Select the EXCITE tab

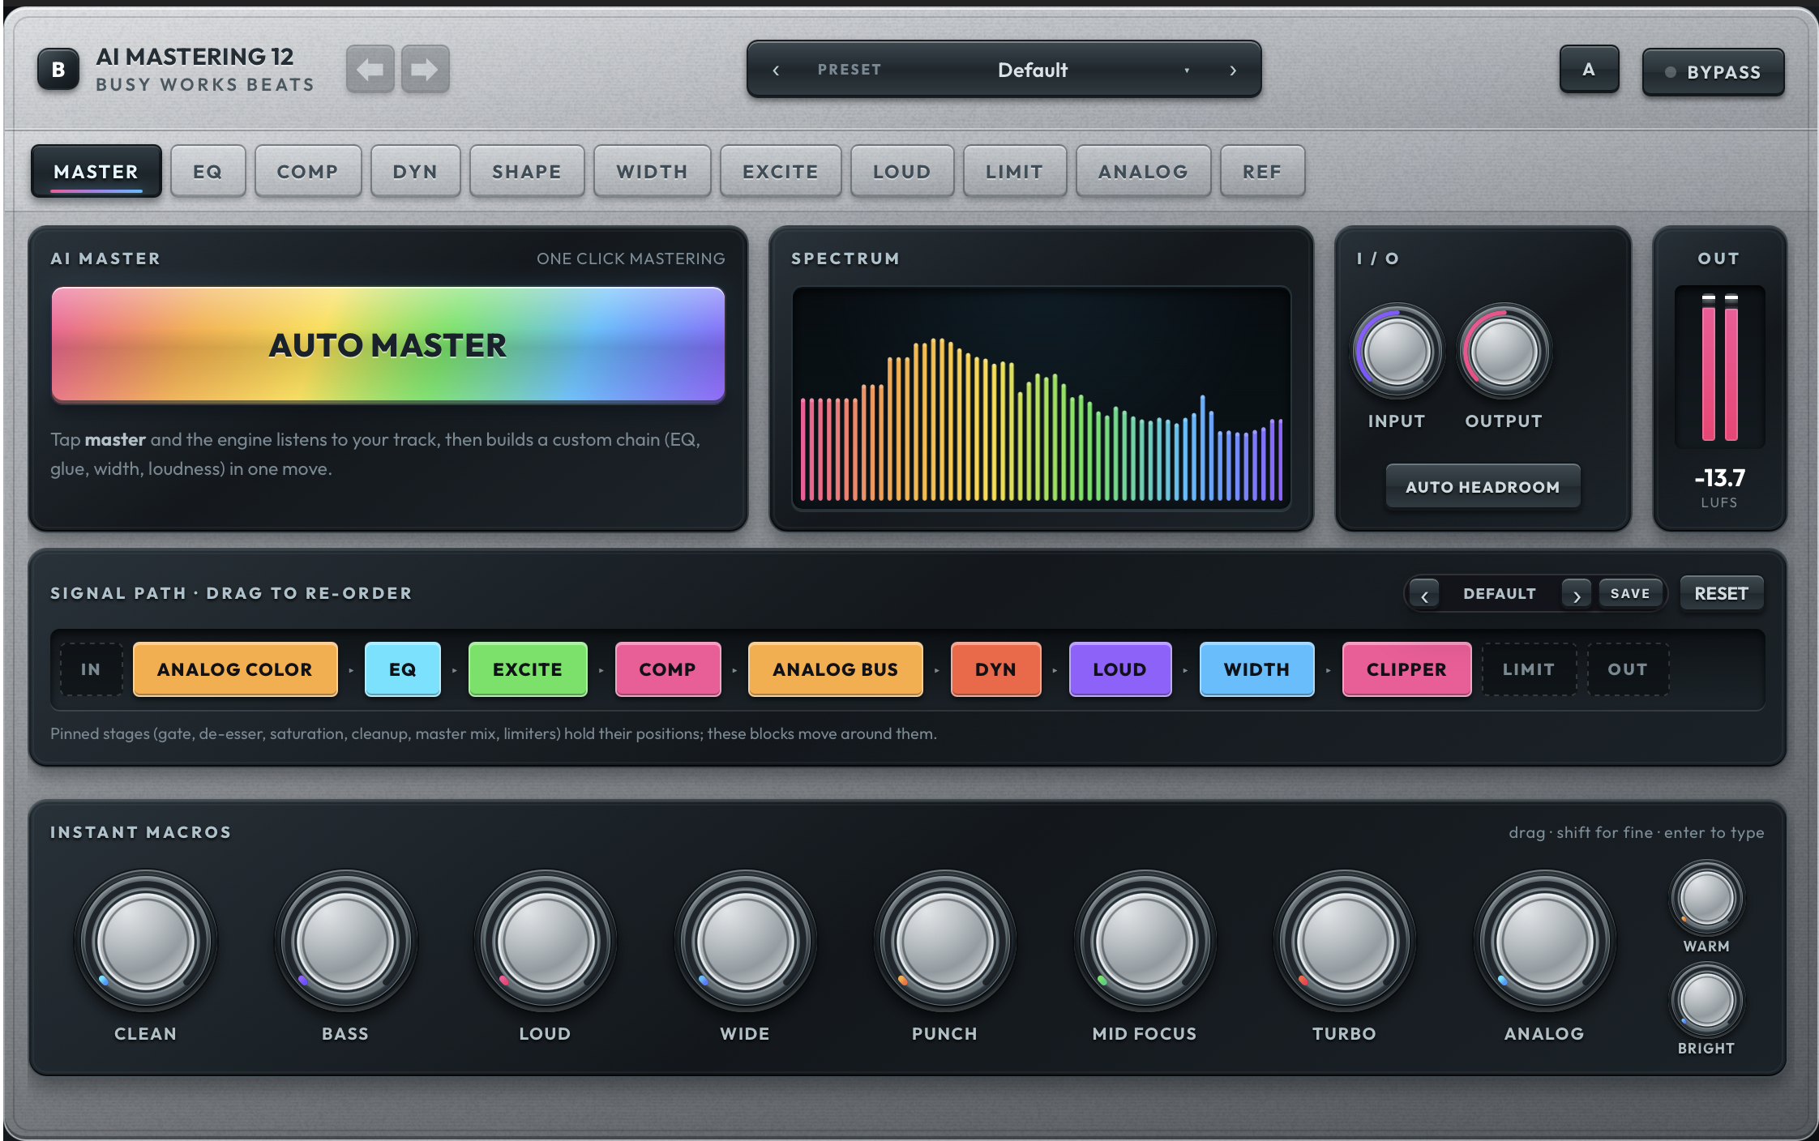pyautogui.click(x=781, y=171)
